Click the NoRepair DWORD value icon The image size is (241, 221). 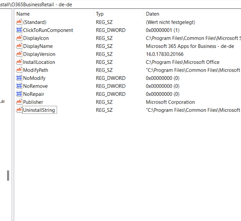pyautogui.click(x=19, y=94)
